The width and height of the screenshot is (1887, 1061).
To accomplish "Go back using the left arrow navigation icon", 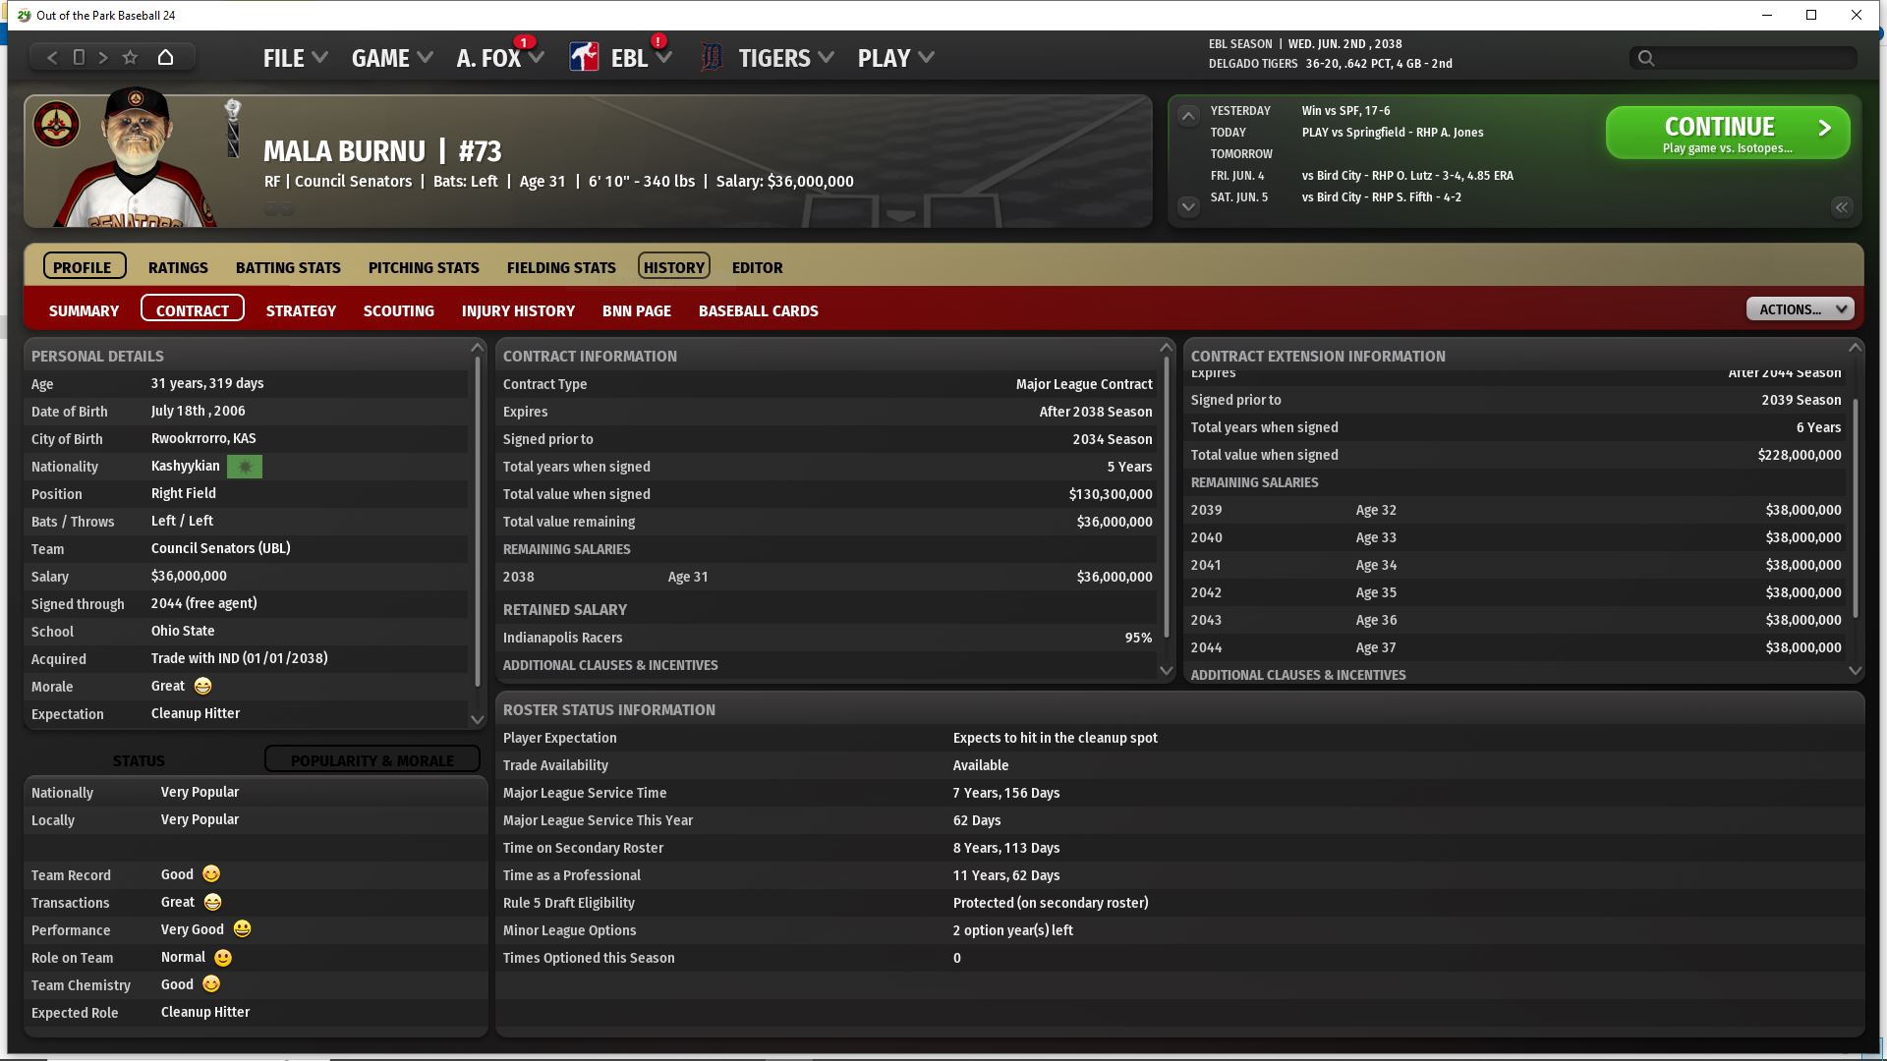I will point(53,58).
